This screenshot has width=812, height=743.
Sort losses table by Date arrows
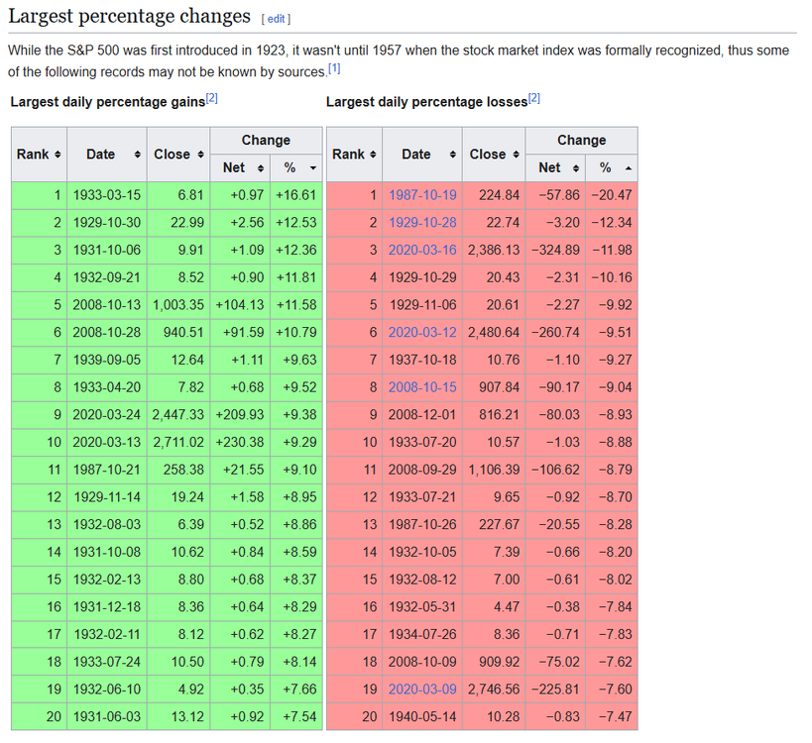point(453,155)
